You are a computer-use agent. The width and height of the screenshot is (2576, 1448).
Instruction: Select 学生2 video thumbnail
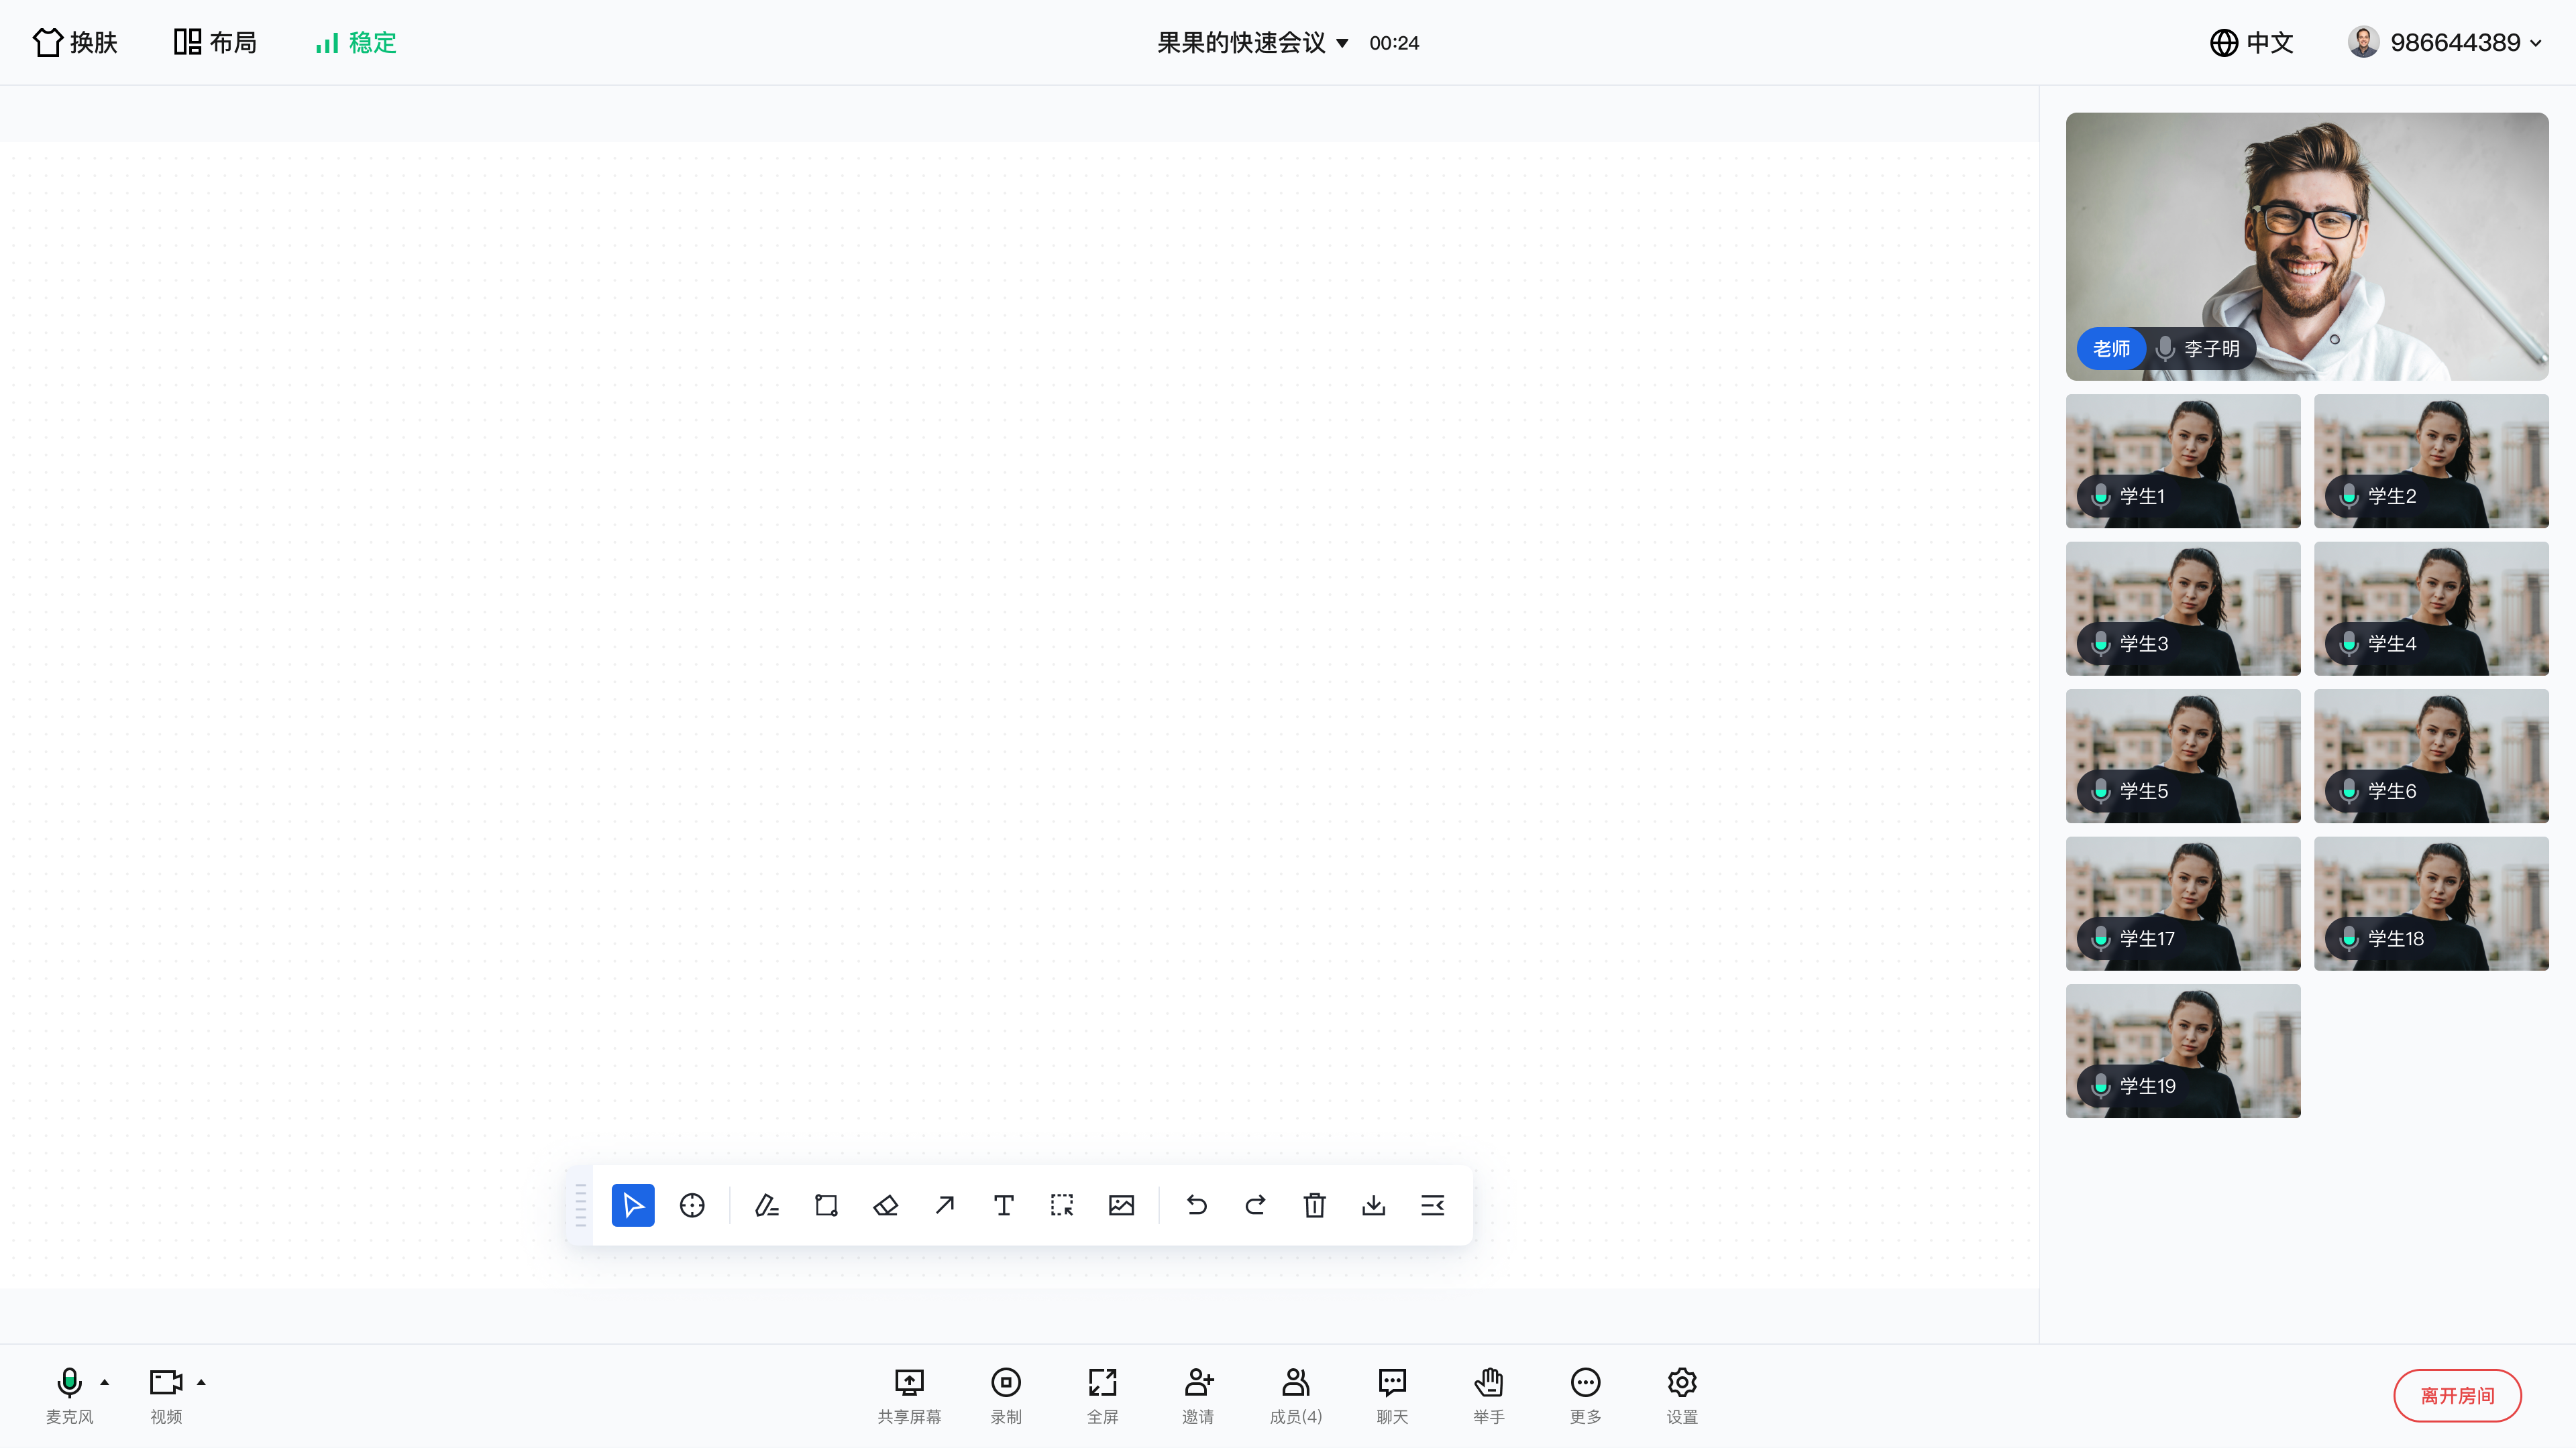click(x=2431, y=461)
